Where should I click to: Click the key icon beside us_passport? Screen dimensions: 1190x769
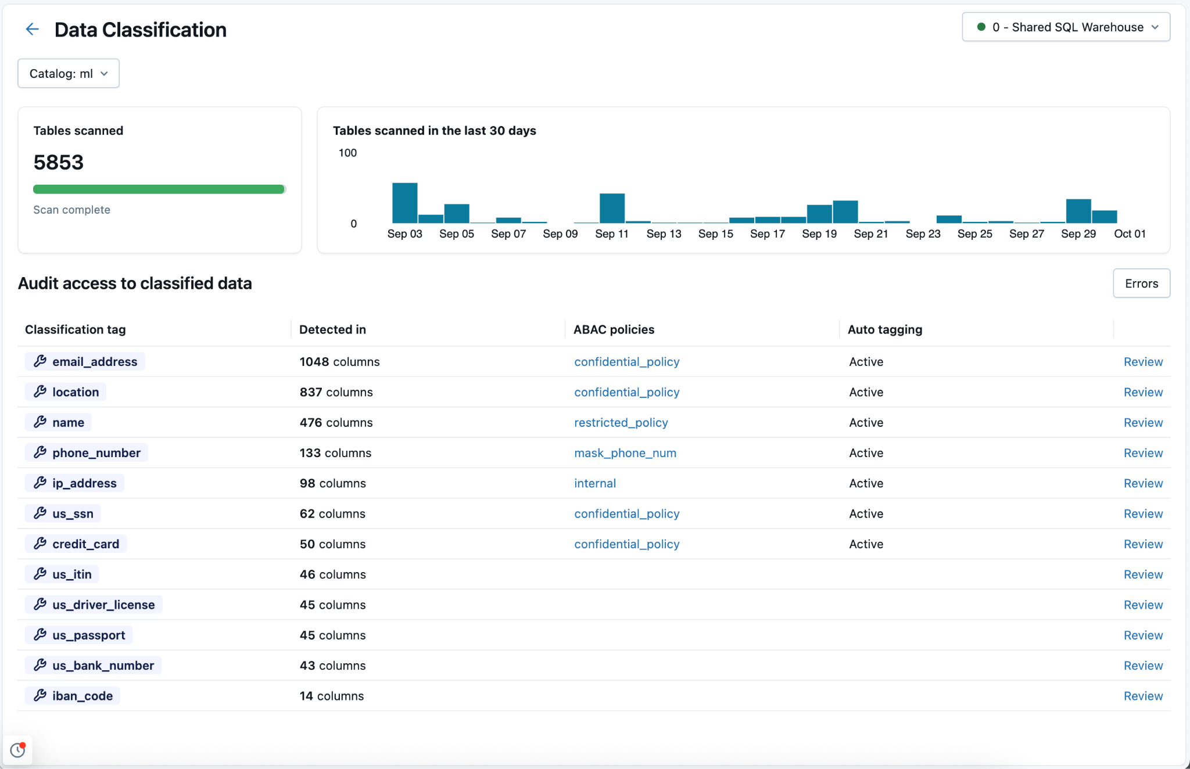[x=40, y=635]
